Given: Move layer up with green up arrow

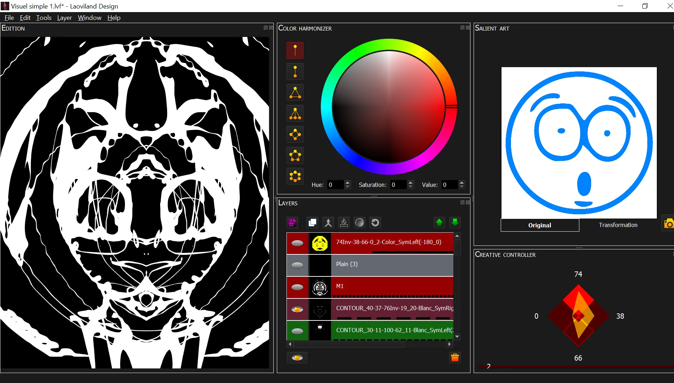Looking at the screenshot, I should 439,223.
